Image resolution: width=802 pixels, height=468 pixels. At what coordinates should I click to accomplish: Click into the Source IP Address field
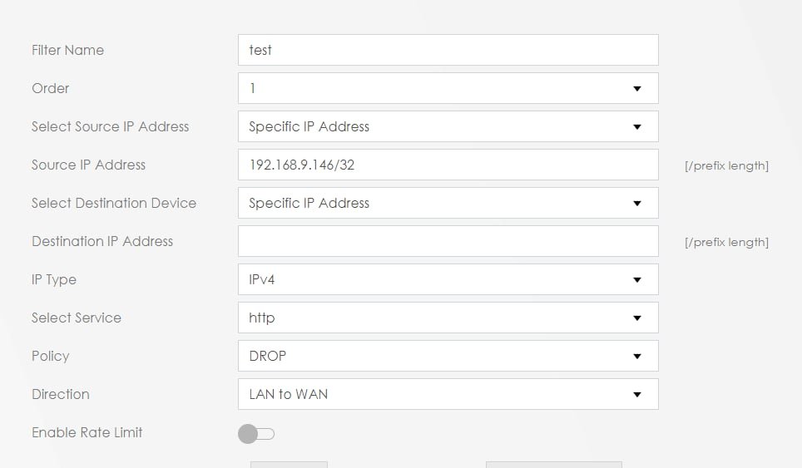(x=448, y=165)
